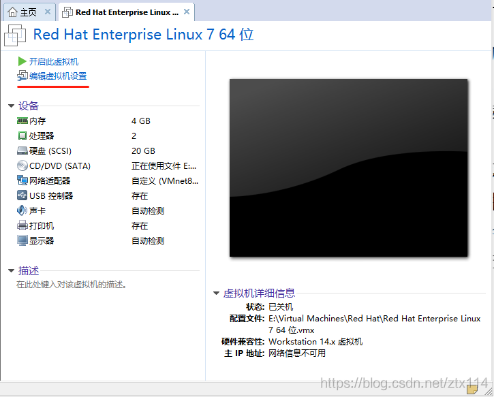Click the VM icon on the Red Hat tab
This screenshot has height=397, width=494.
[x=67, y=12]
